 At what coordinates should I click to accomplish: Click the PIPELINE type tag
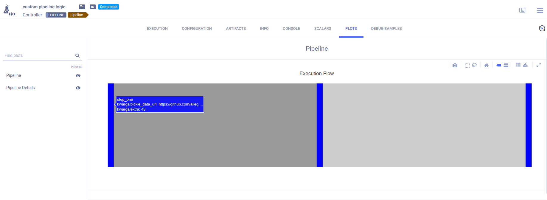(x=56, y=15)
